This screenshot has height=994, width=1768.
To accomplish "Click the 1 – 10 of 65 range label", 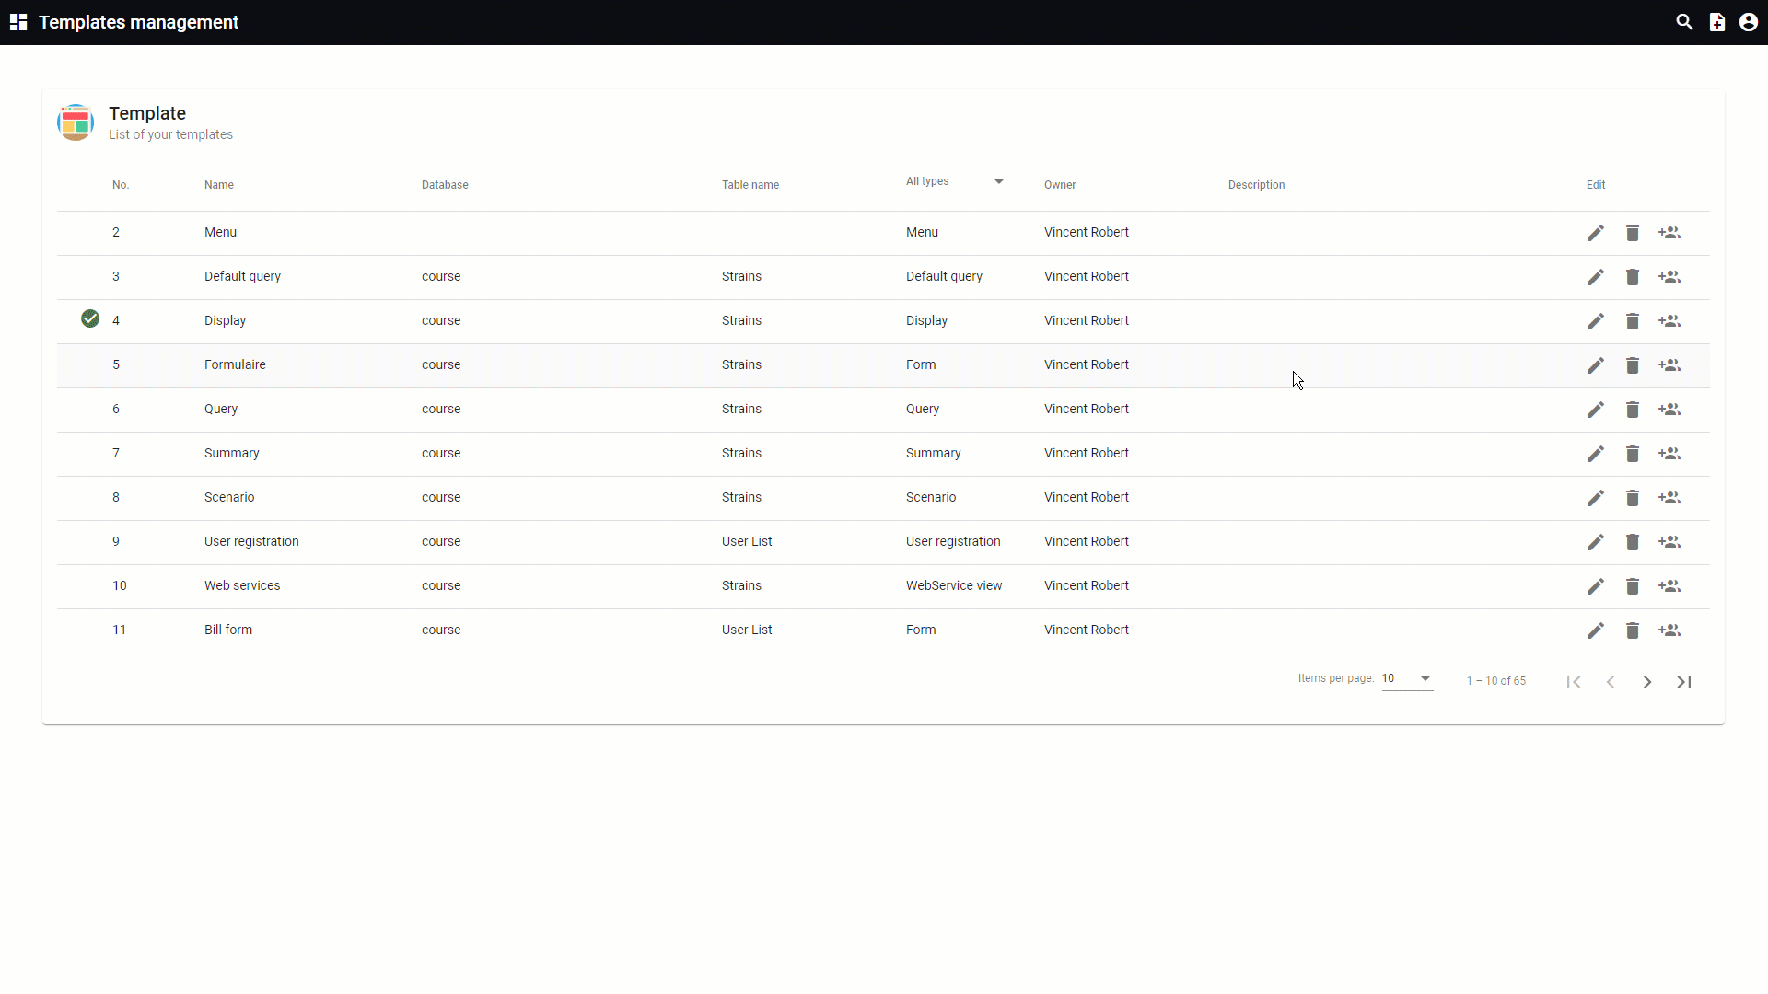I will pyautogui.click(x=1496, y=681).
